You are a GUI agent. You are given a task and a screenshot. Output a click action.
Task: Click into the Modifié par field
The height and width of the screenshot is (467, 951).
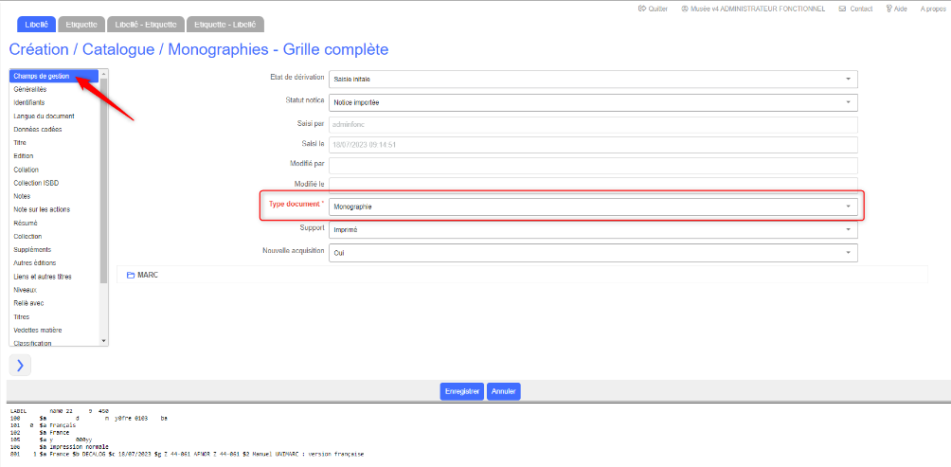point(592,166)
